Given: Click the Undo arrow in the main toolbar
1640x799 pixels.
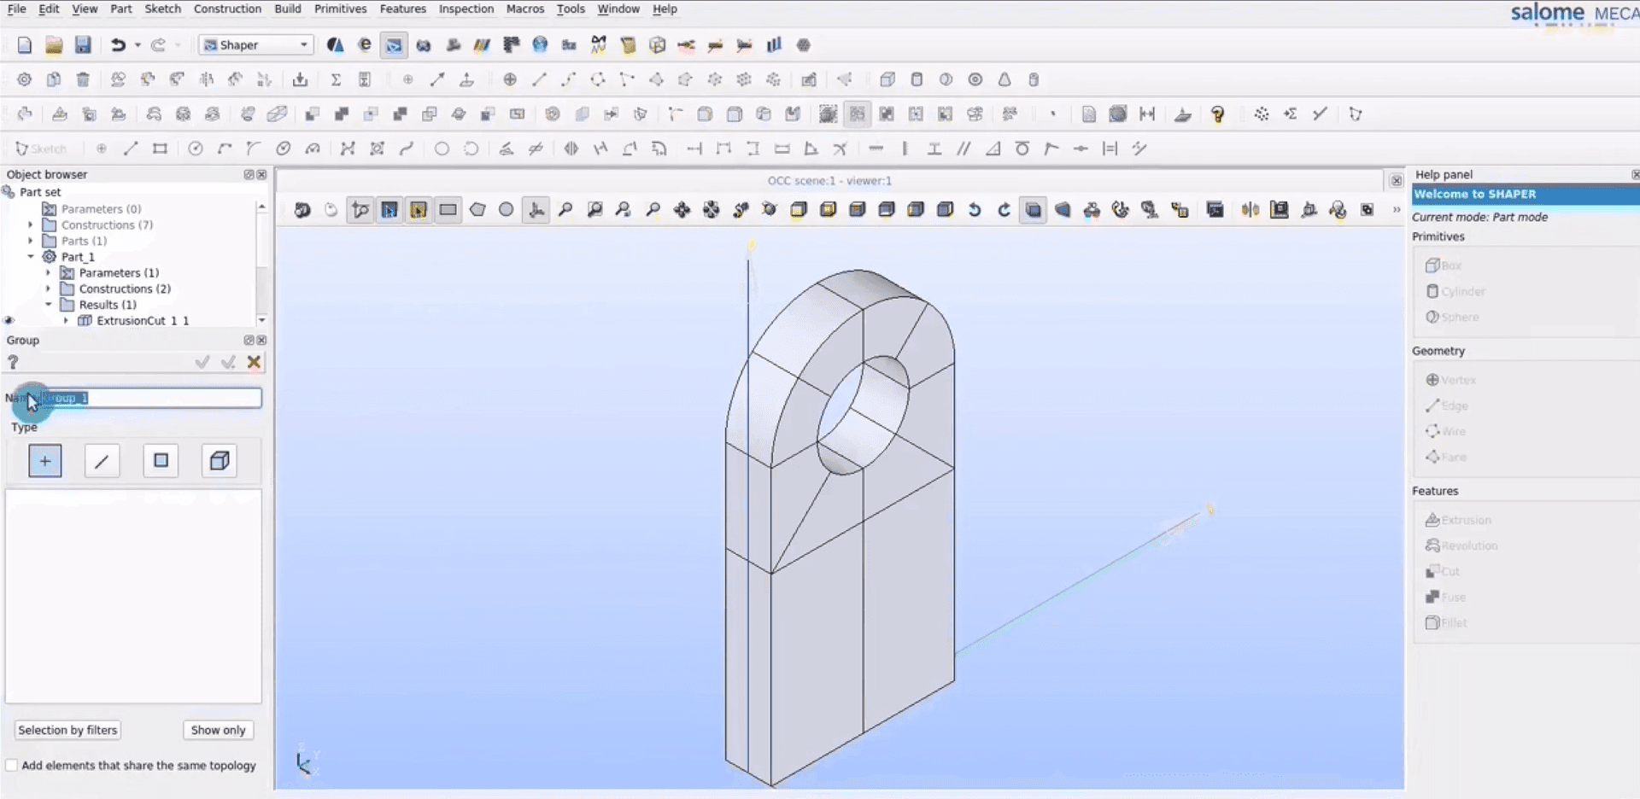Looking at the screenshot, I should coord(118,44).
